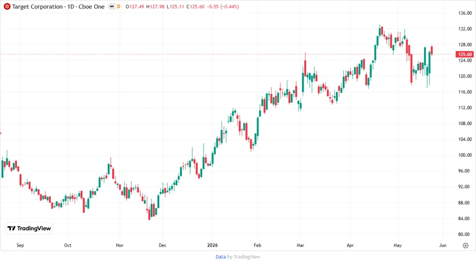Click the open value O127.49

(134, 7)
